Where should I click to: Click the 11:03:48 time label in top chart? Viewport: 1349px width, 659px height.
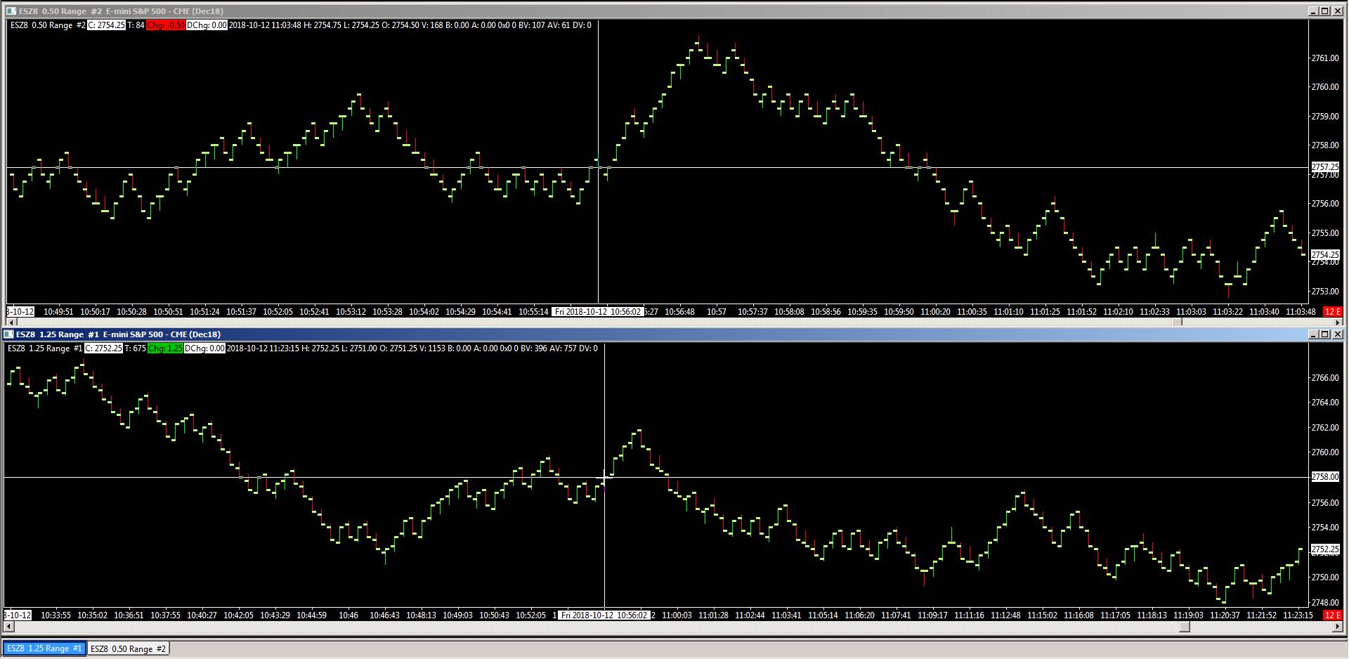point(1301,312)
